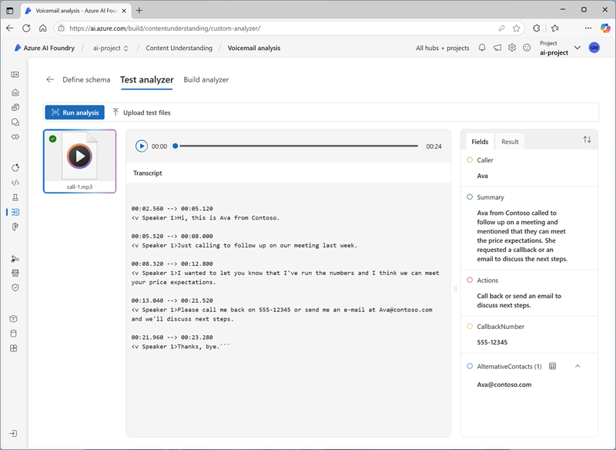Click the sort arrows icon in the Fields panel
Screen dimensions: 616x450
coord(587,139)
